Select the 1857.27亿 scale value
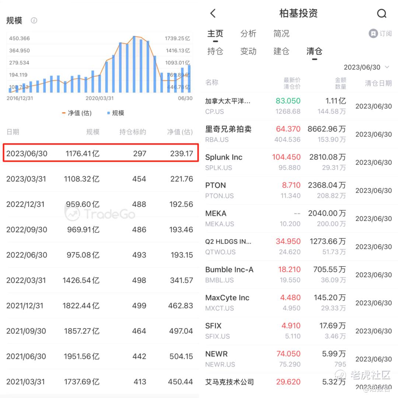Image resolution: width=398 pixels, height=398 pixels. (82, 331)
